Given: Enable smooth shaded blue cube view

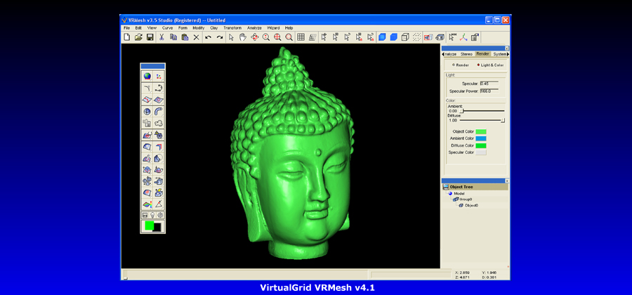Looking at the screenshot, I should (382, 37).
